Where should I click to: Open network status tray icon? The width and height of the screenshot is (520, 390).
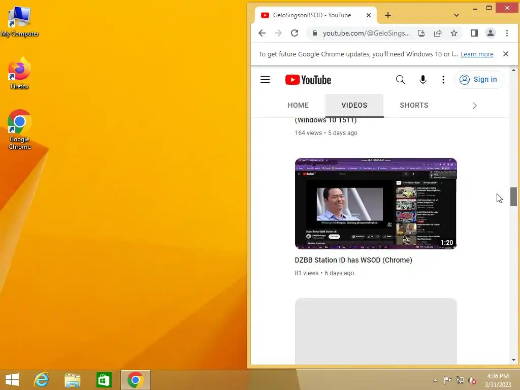[460, 380]
